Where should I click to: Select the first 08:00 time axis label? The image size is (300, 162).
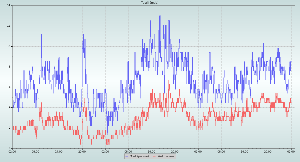(x=35, y=151)
